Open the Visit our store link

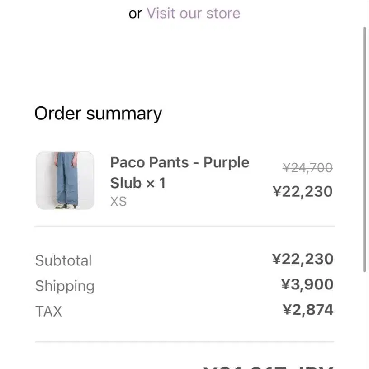pos(193,13)
